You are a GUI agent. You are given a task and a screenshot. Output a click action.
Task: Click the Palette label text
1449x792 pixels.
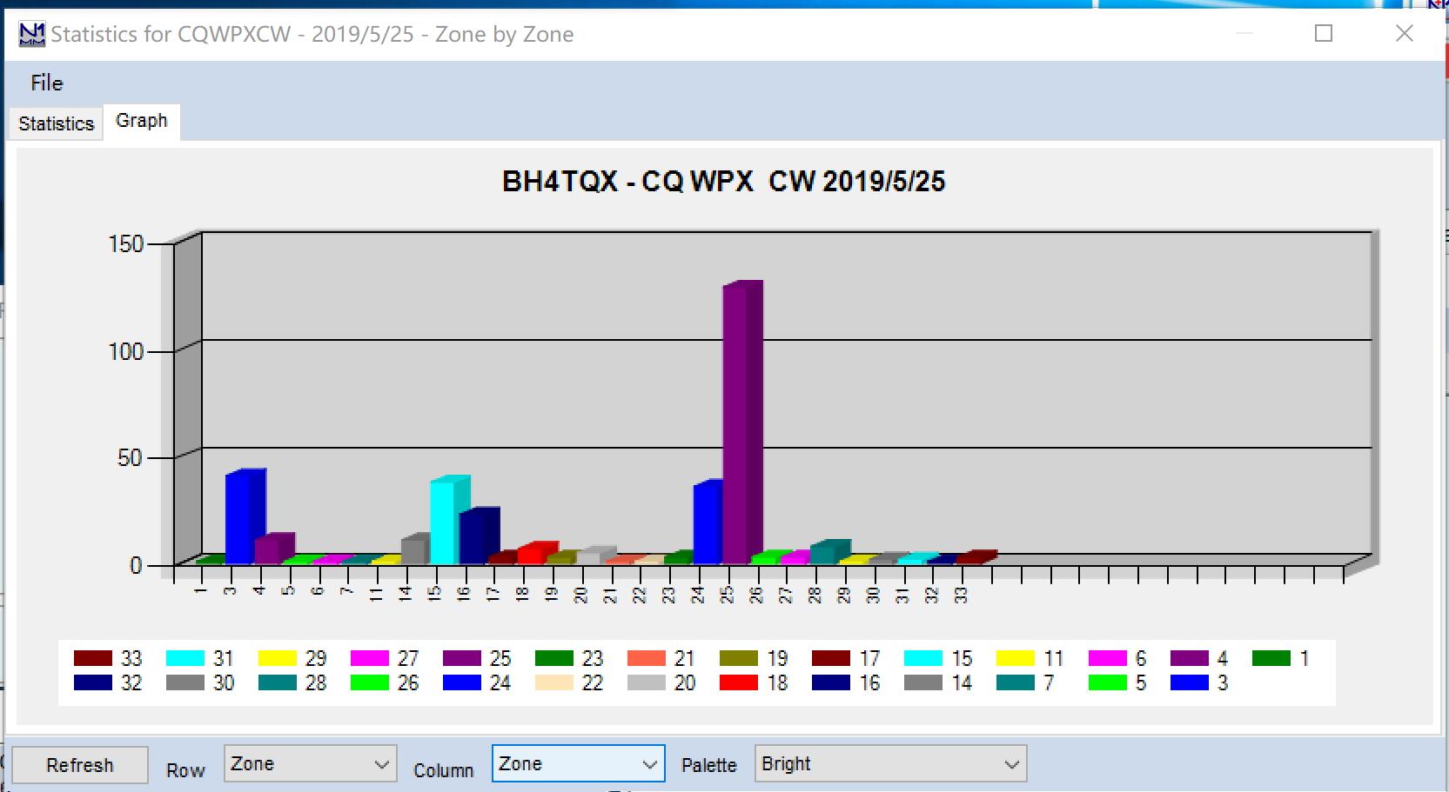pos(708,765)
